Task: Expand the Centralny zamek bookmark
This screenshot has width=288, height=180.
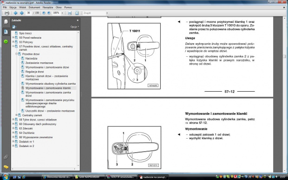Action: [16, 115]
